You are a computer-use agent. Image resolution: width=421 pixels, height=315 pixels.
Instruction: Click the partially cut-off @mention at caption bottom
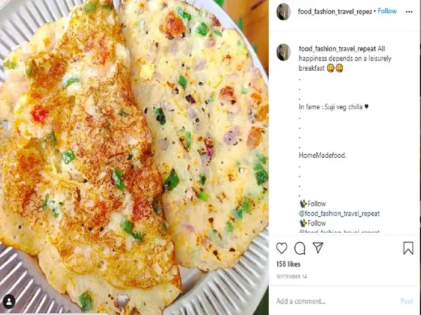(x=339, y=232)
